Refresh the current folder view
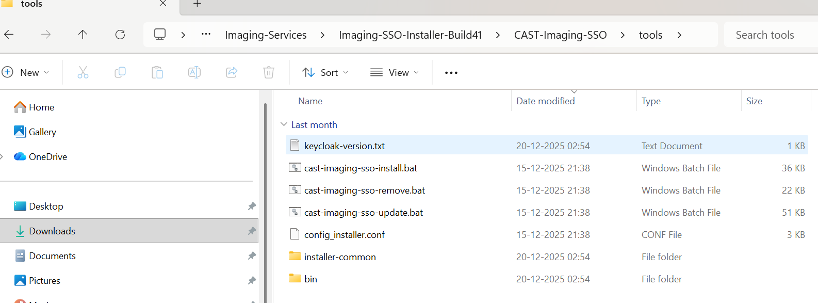Screen dimensions: 818x303 click(x=120, y=35)
